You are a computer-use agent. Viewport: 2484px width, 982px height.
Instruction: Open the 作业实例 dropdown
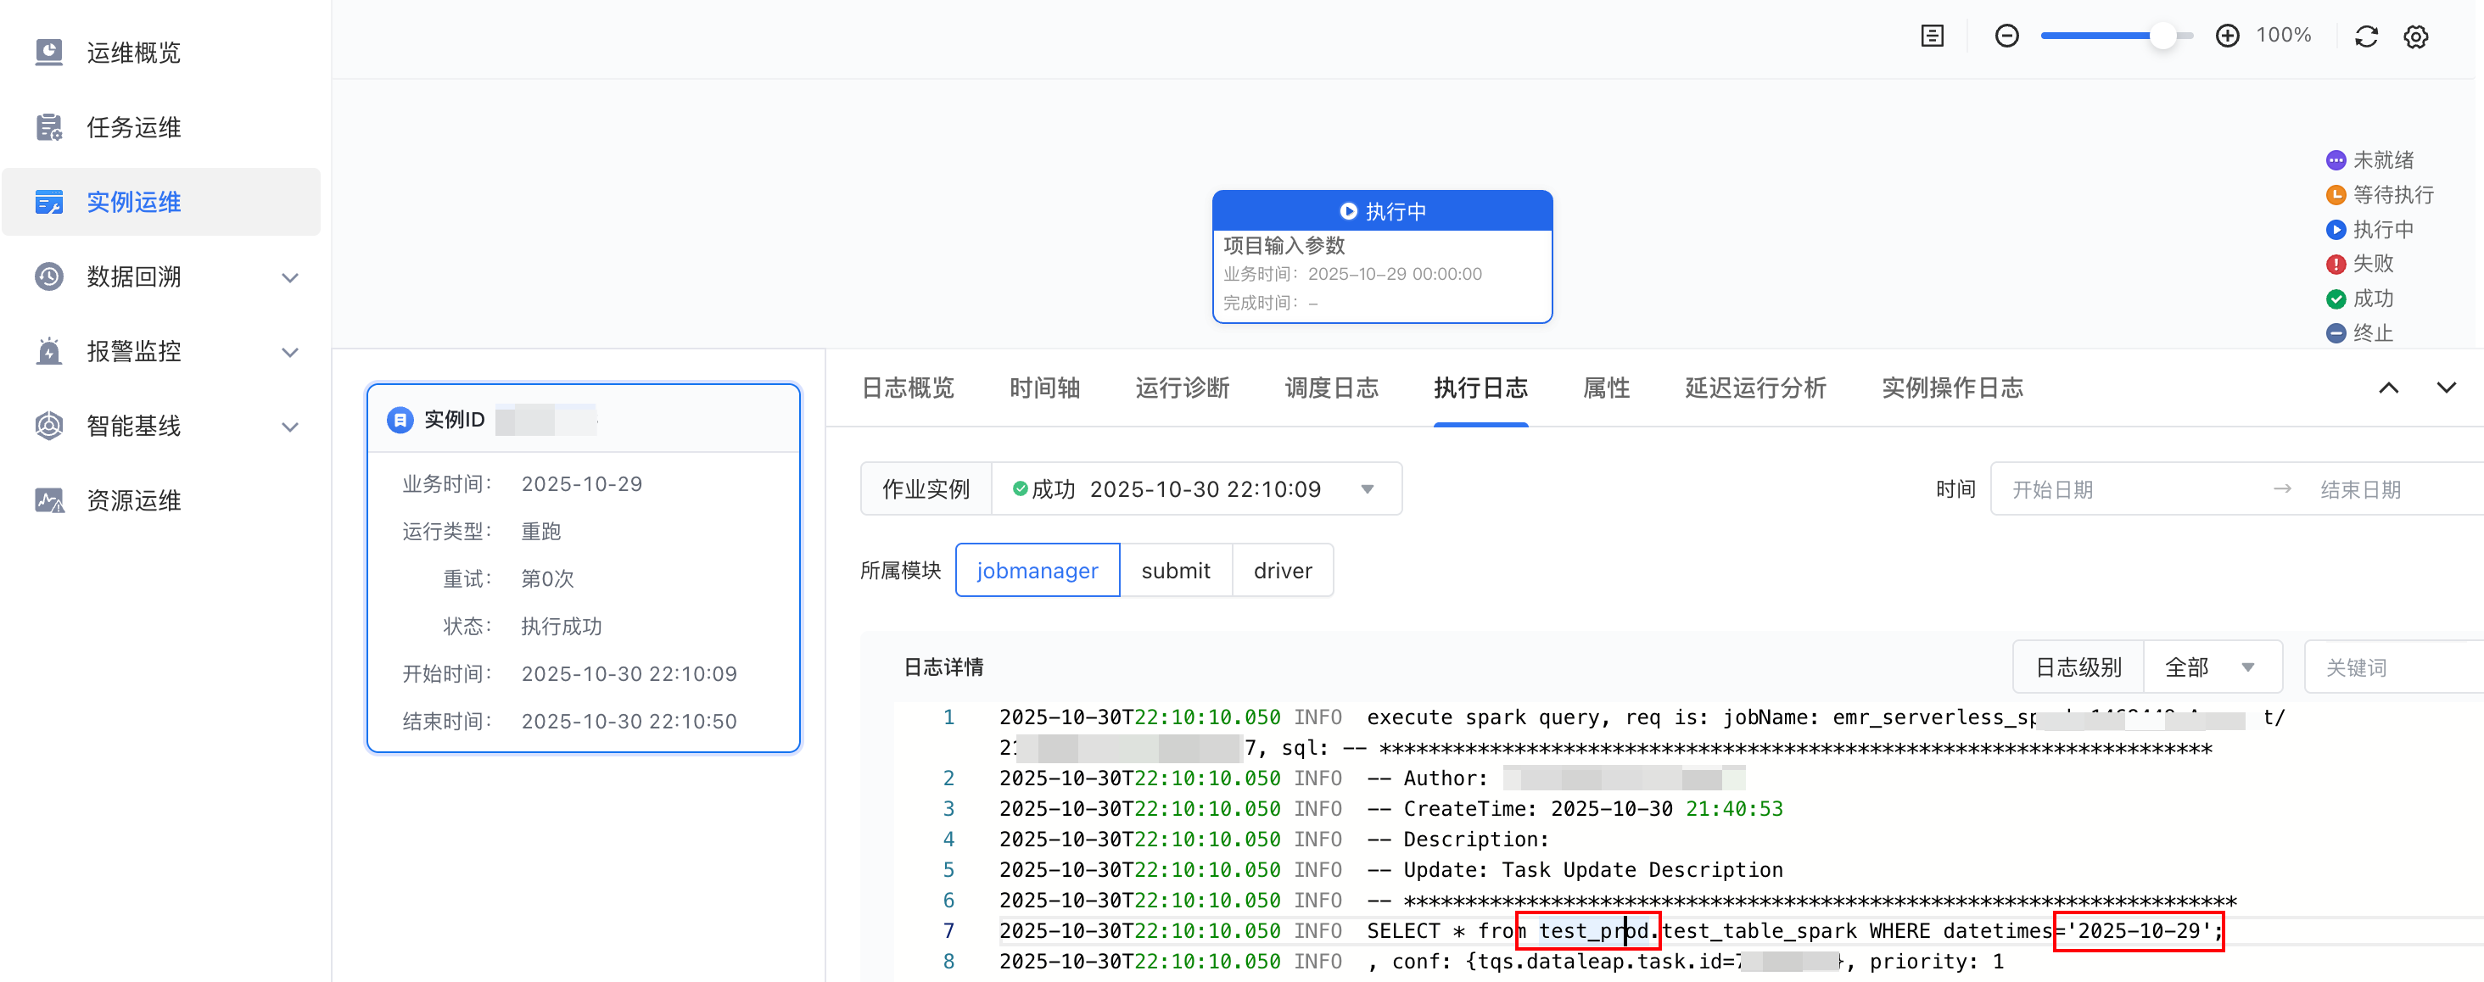point(1195,489)
